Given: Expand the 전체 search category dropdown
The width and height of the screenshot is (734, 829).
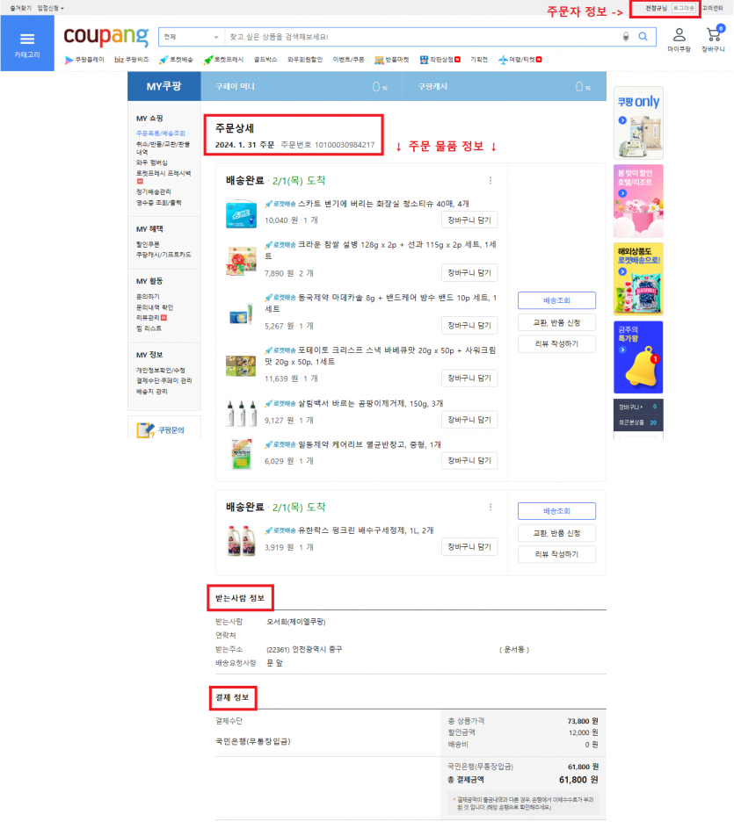Looking at the screenshot, I should (191, 37).
